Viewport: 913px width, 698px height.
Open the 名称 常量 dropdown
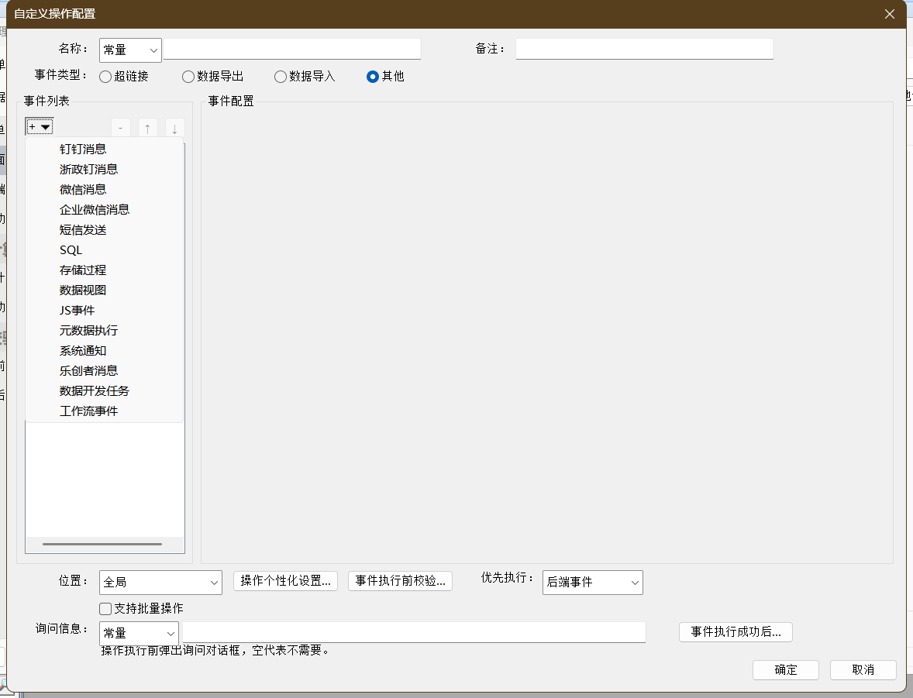click(130, 50)
